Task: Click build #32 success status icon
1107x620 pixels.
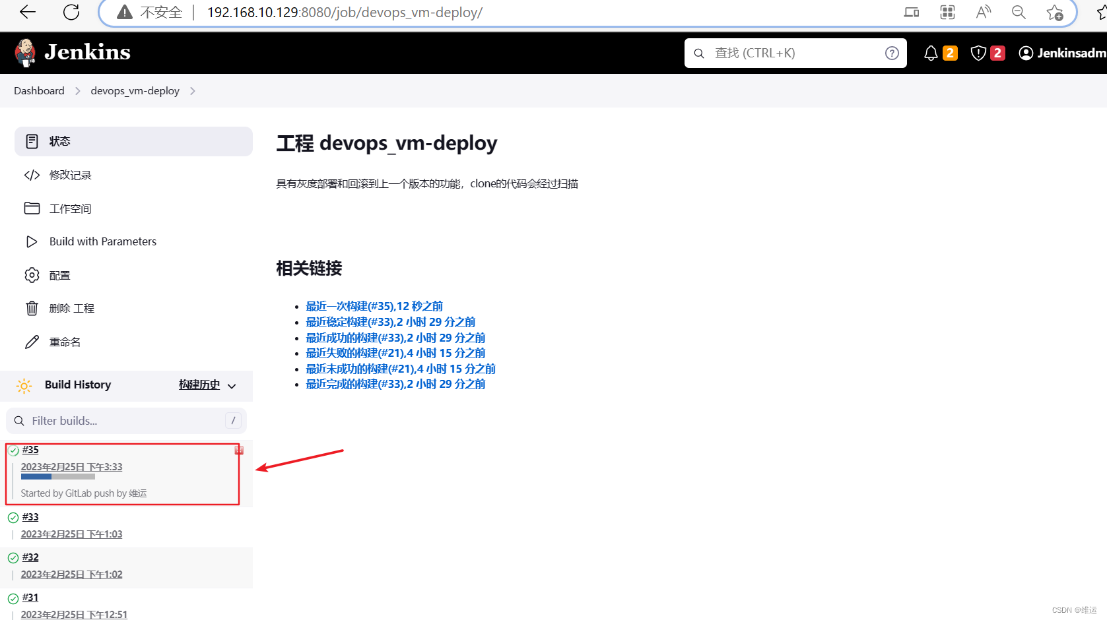Action: [13, 558]
